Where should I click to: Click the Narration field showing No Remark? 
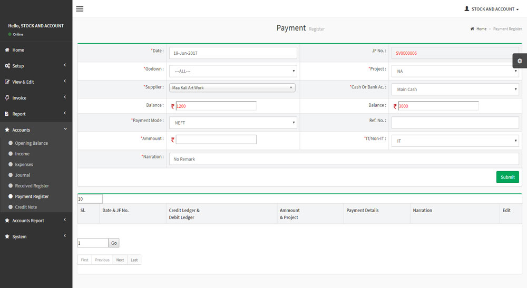pyautogui.click(x=344, y=159)
